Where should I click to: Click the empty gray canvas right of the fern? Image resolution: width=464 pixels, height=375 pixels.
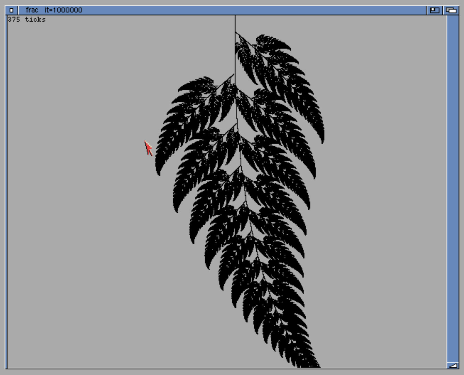pyautogui.click(x=382, y=209)
